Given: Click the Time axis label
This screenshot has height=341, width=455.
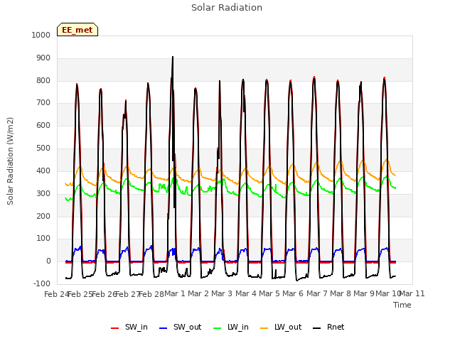Looking at the screenshot, I should pyautogui.click(x=402, y=305).
